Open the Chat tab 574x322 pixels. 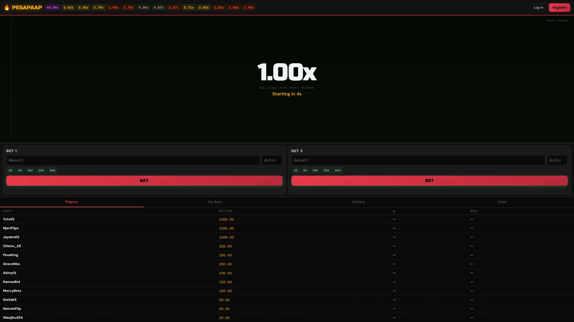(x=502, y=202)
